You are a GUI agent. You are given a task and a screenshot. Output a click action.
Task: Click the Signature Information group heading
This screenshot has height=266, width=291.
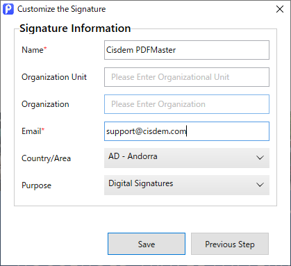tap(75, 28)
